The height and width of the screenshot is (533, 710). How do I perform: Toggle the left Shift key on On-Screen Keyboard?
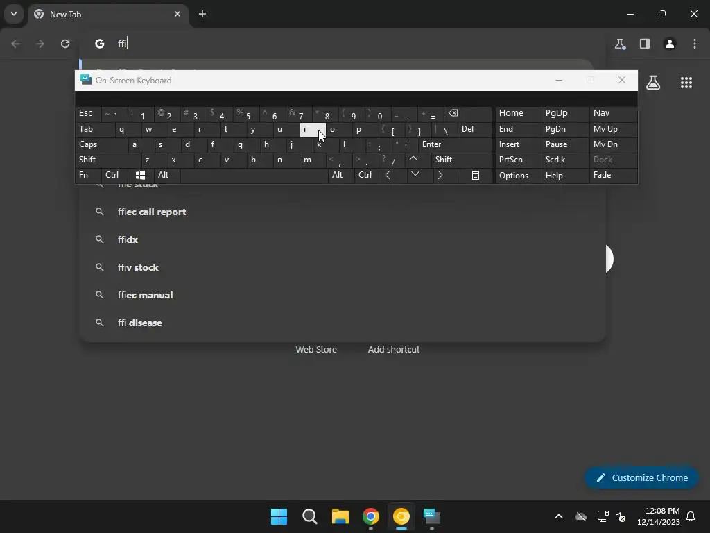point(108,160)
